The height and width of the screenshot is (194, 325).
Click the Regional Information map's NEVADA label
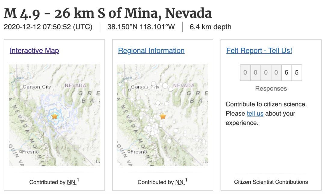click(184, 85)
